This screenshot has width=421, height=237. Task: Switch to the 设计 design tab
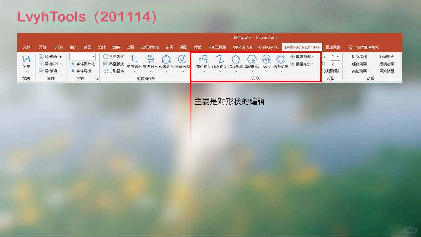point(102,47)
